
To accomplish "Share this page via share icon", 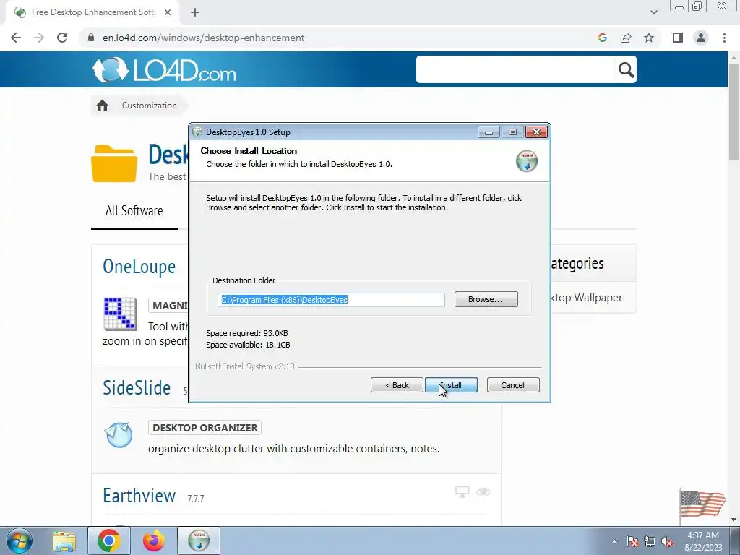I will tap(626, 38).
